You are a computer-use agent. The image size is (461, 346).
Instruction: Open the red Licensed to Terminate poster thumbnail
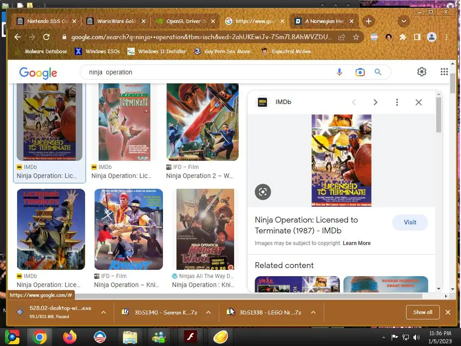click(124, 122)
